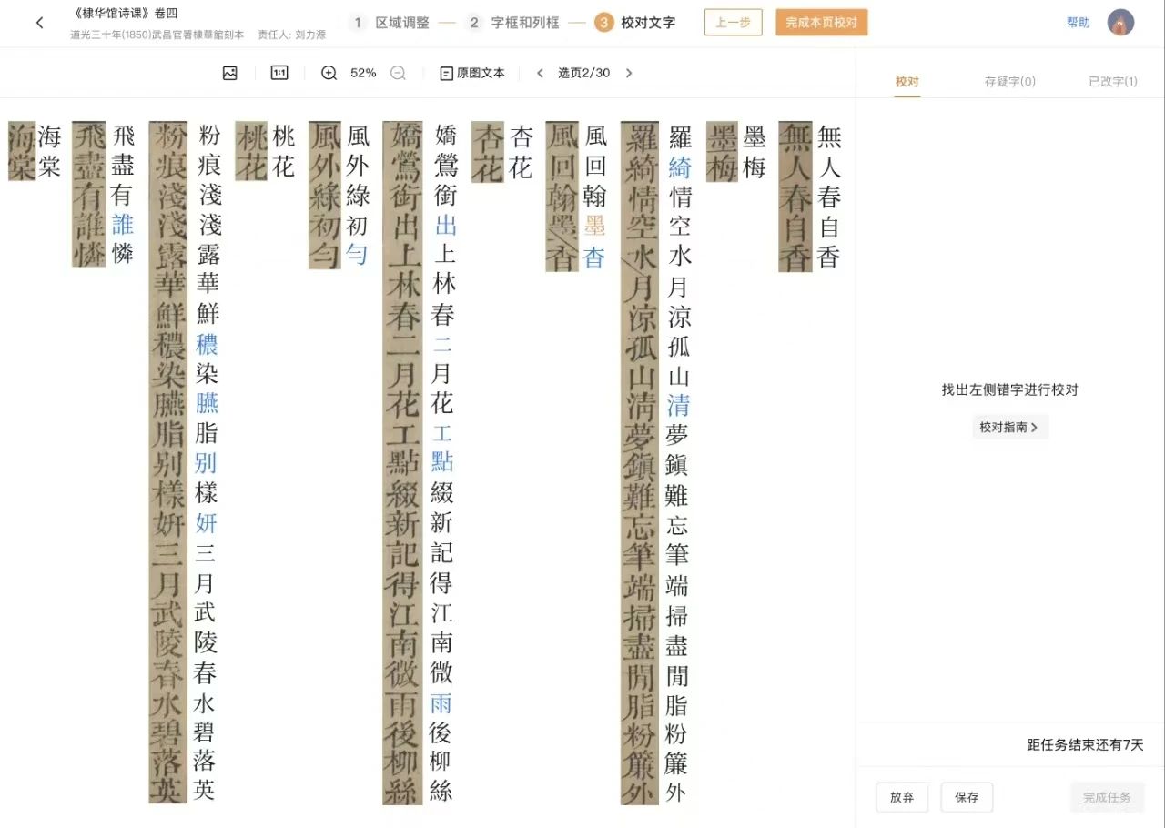Switch to the 已改字(1) tab
Image resolution: width=1165 pixels, height=828 pixels.
(1112, 82)
